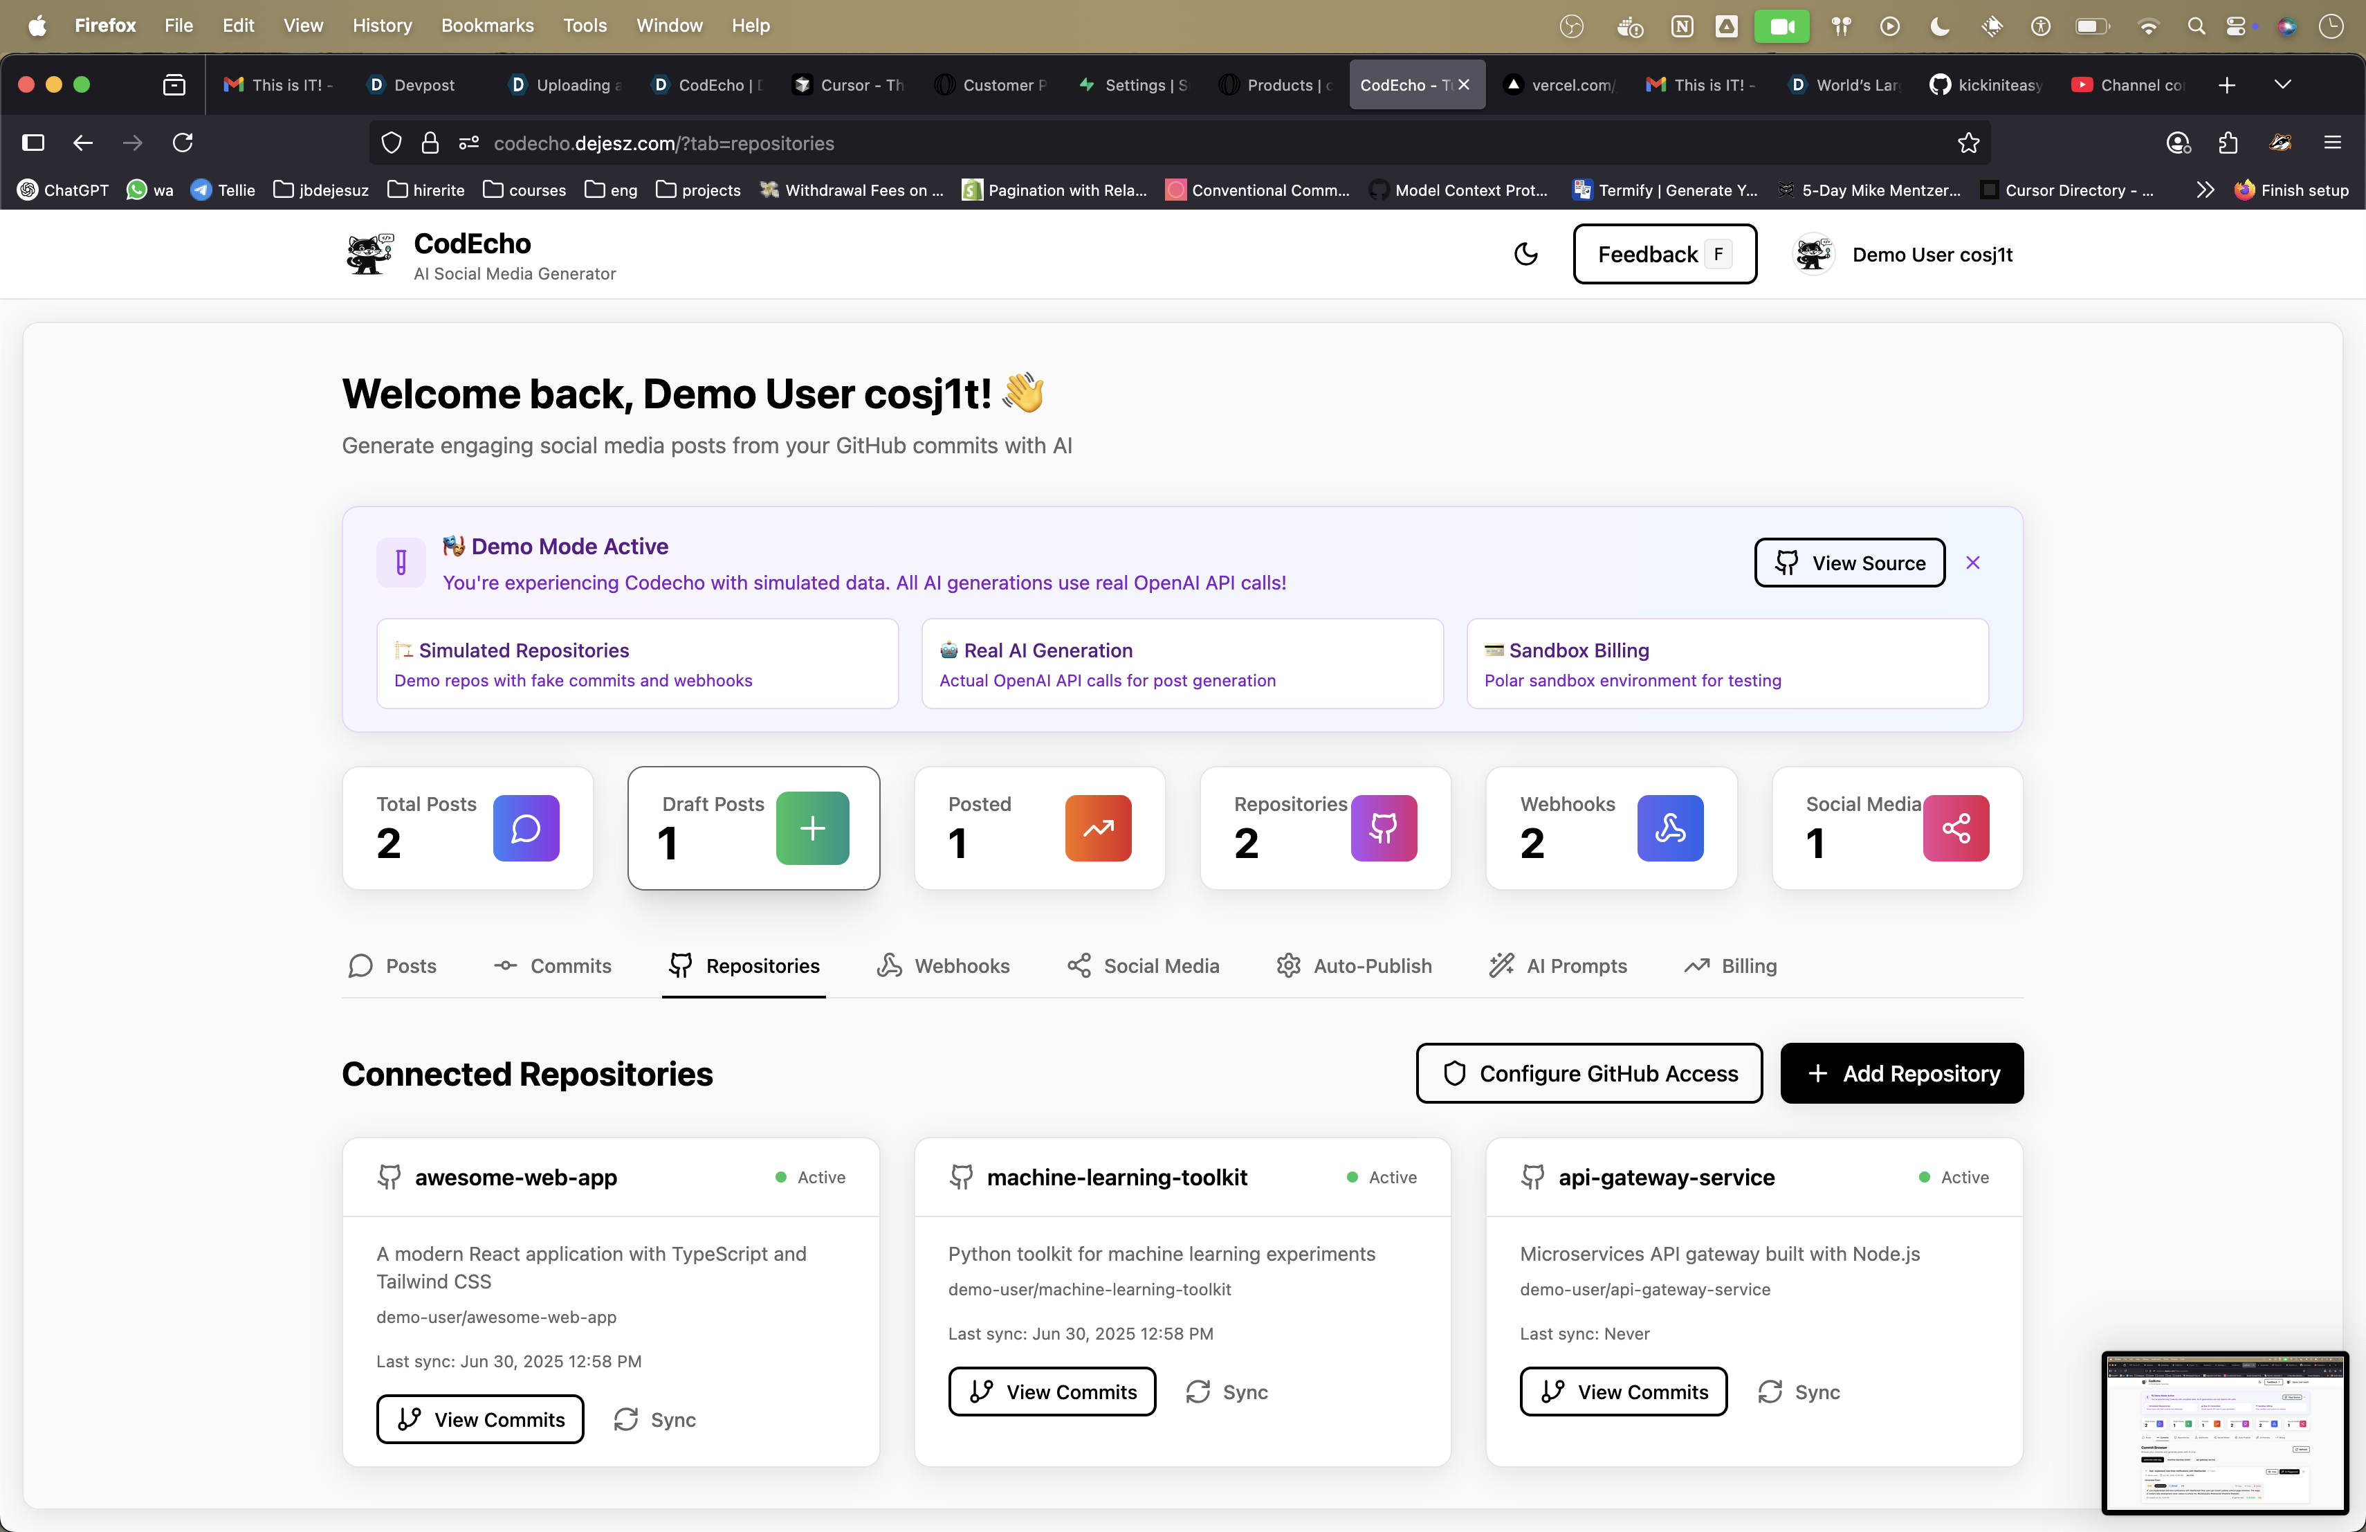Click Configure GitHub Access button
Viewport: 2366px width, 1532px height.
click(x=1588, y=1073)
